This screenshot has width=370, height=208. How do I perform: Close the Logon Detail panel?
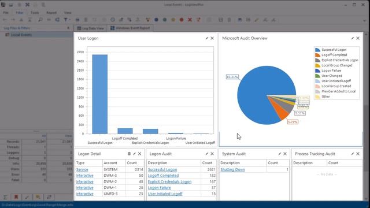pos(140,154)
